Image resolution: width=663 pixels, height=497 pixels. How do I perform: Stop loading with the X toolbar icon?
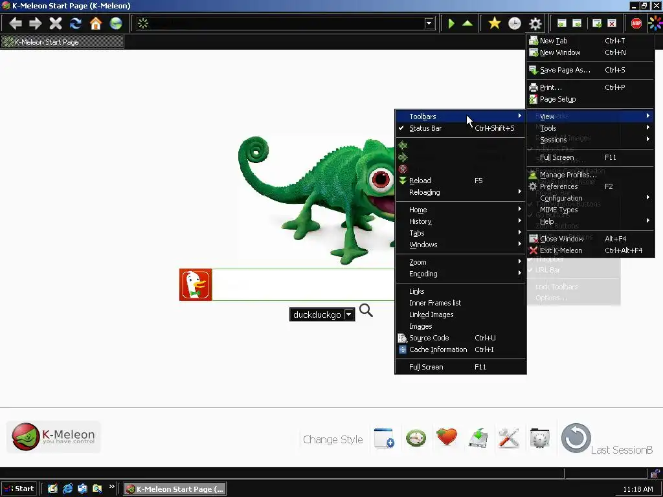pyautogui.click(x=56, y=23)
